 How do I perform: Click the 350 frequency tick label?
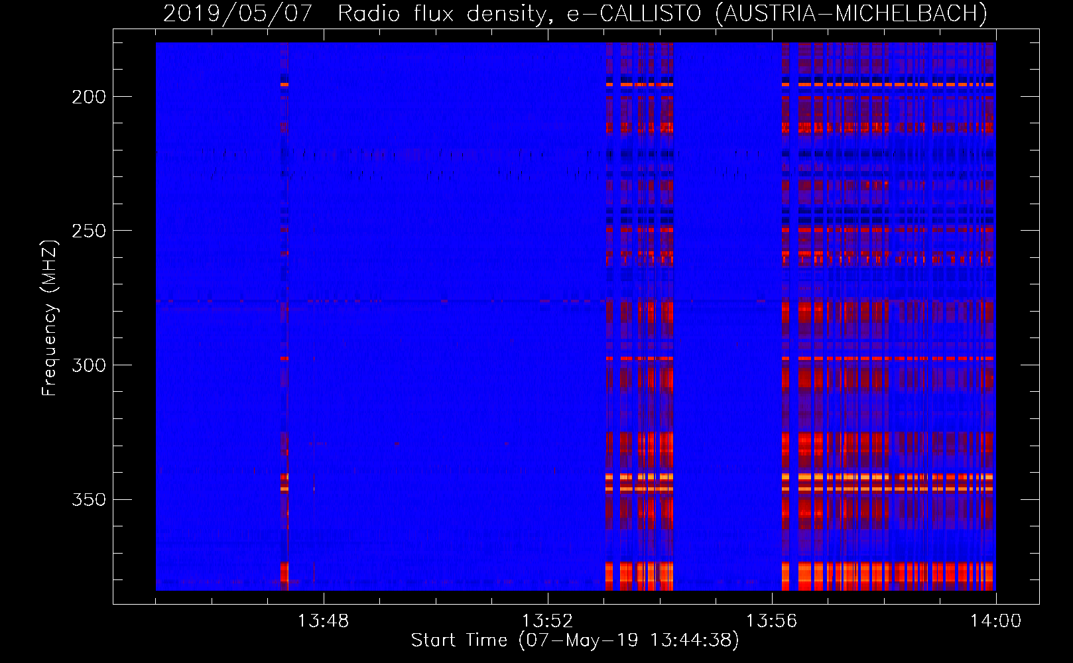click(89, 499)
